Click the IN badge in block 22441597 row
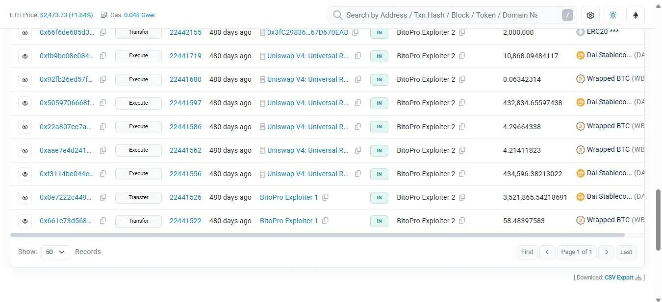 click(379, 103)
